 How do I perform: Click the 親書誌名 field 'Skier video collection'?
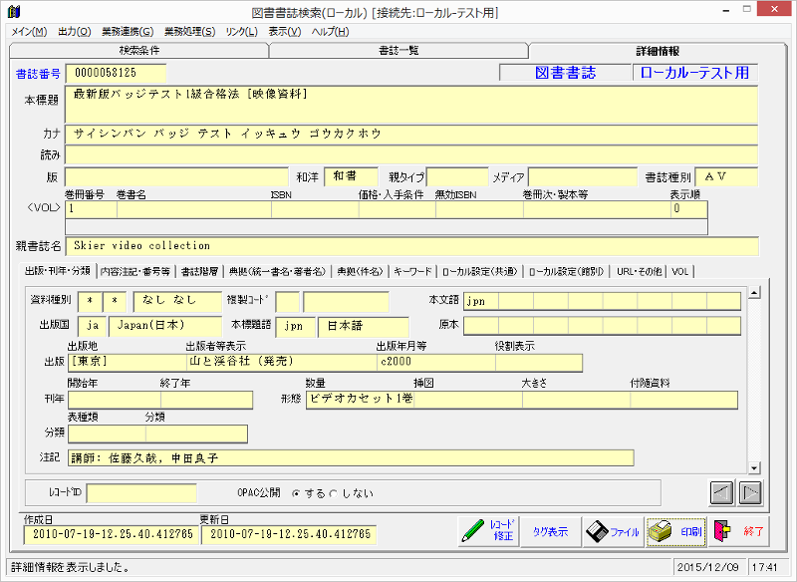412,246
